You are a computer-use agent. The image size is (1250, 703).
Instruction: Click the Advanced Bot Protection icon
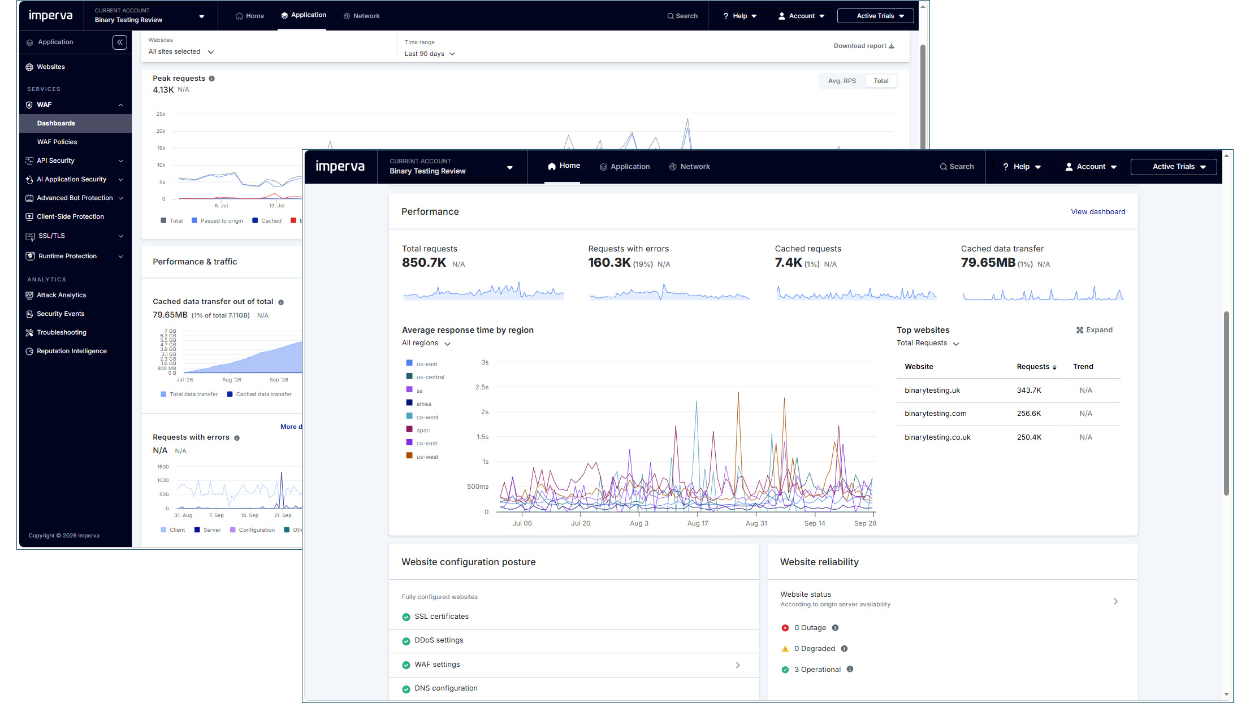[29, 198]
